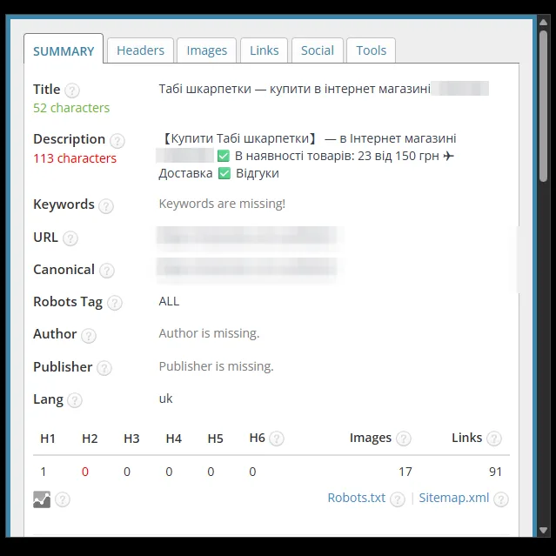This screenshot has height=556, width=556.
Task: Open the Links tab
Action: click(265, 50)
